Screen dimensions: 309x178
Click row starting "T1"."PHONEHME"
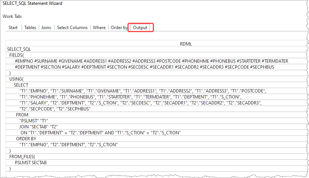coord(157,97)
